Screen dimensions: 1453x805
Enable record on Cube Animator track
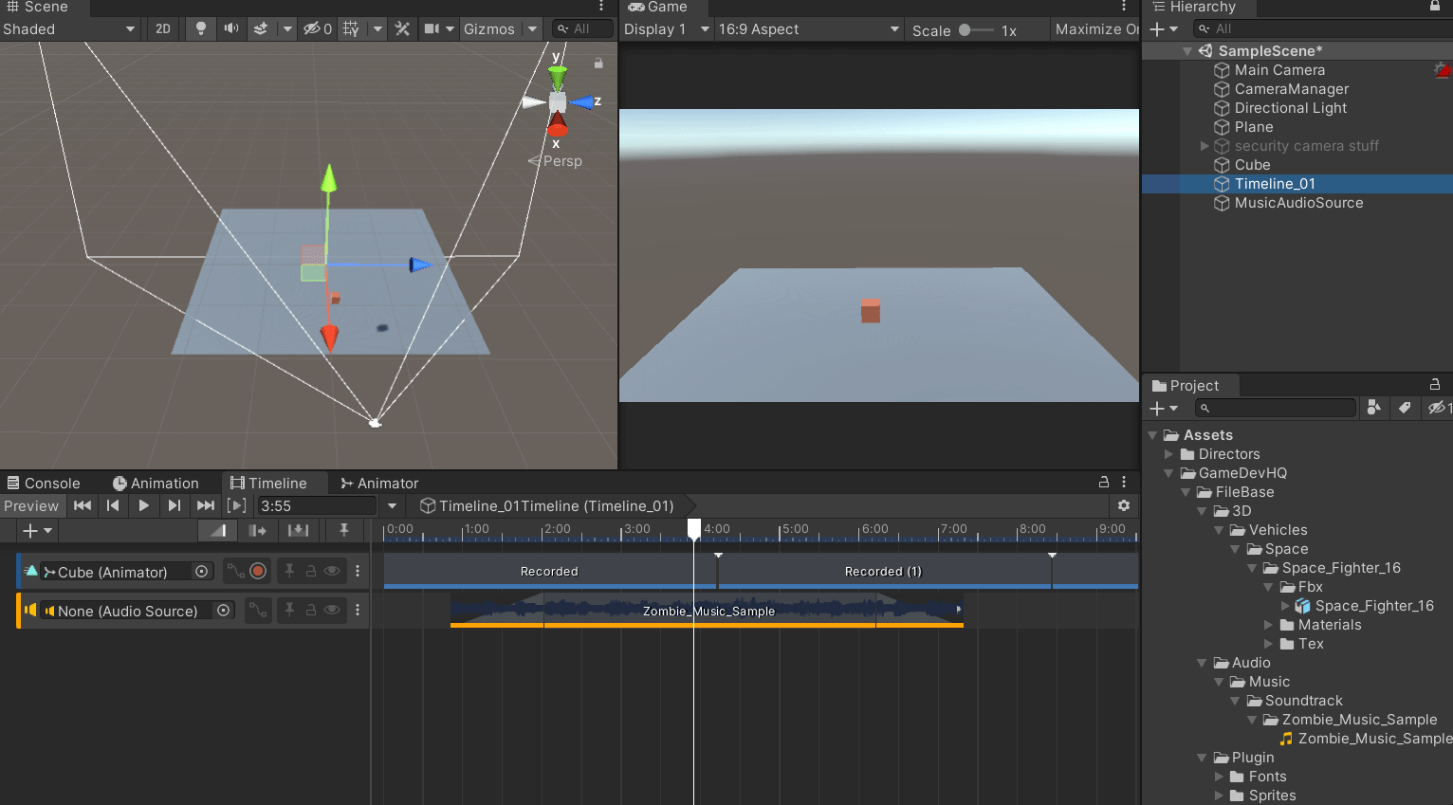[258, 571]
